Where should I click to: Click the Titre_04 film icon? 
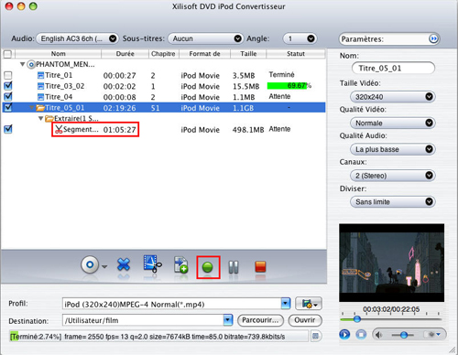[40, 97]
